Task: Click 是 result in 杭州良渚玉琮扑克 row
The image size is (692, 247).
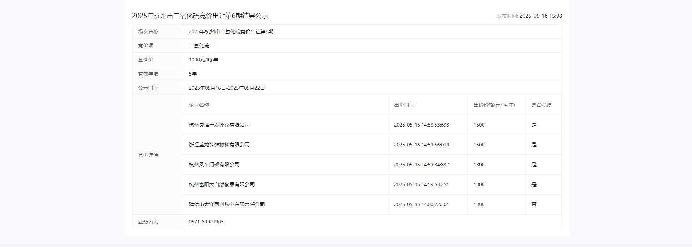Action: pos(534,125)
